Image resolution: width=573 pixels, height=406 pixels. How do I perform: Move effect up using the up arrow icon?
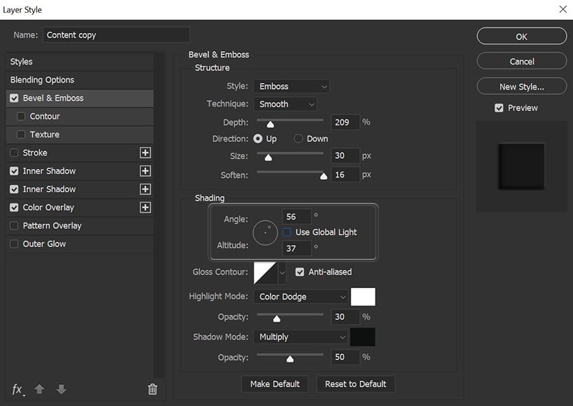(x=39, y=389)
